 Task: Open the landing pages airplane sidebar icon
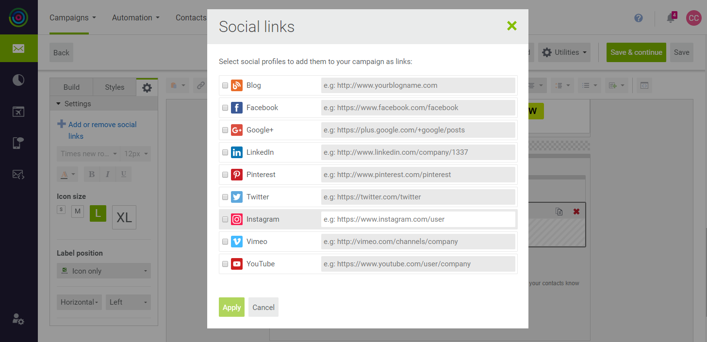point(18,112)
